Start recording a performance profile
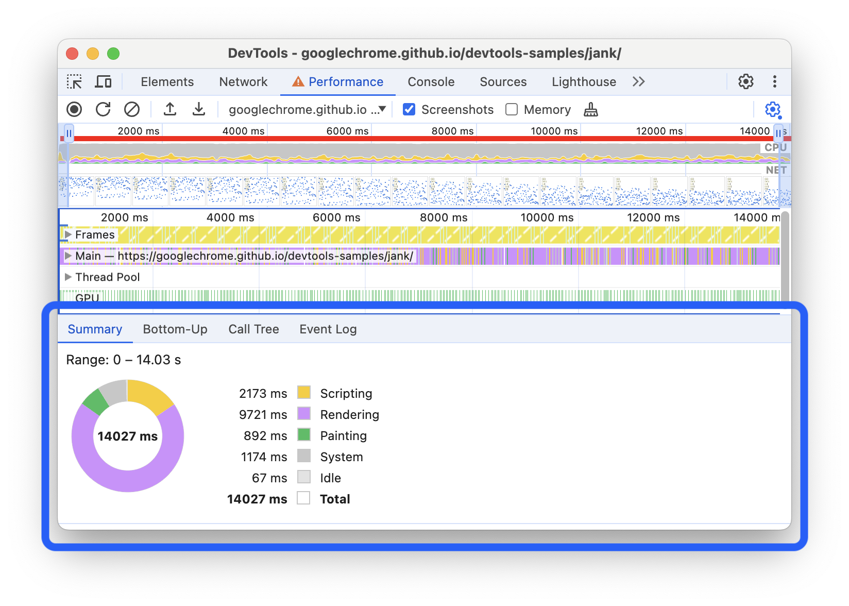 (x=74, y=109)
